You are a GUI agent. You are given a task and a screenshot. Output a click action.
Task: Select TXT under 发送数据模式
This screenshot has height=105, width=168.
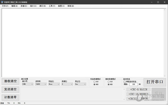[x=96, y=82]
